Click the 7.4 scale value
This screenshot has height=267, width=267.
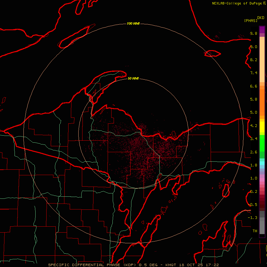click(x=254, y=73)
